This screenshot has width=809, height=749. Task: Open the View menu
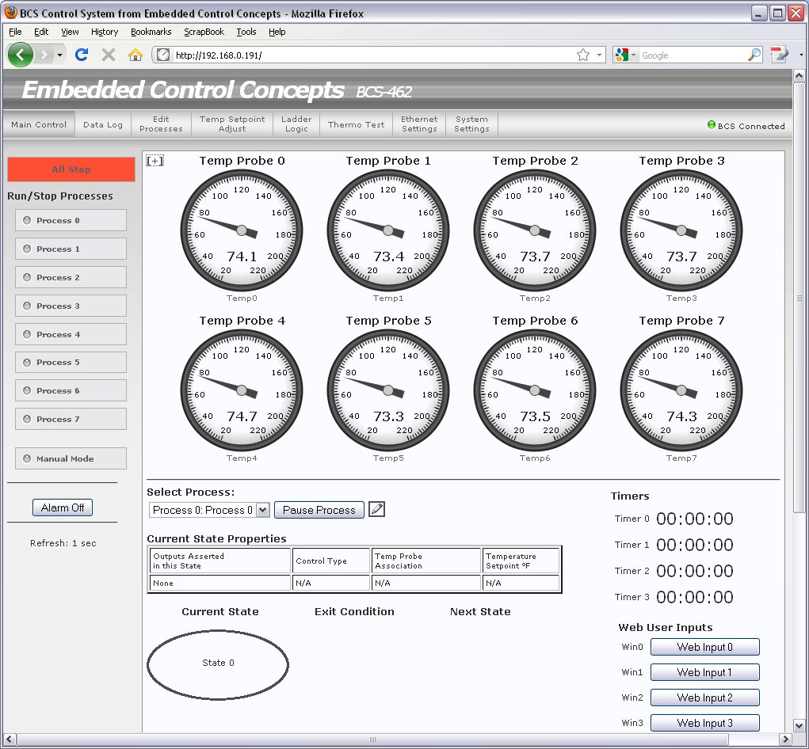point(71,32)
